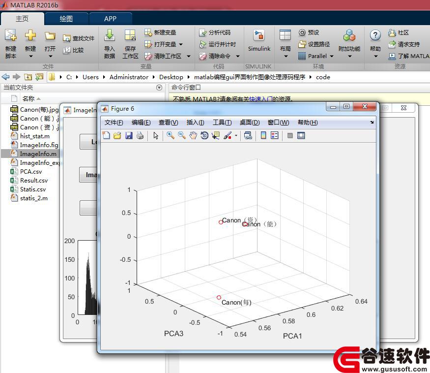Image resolution: width=430 pixels, height=373 pixels.
Task: Click Save icon in Figure 6 toolbar
Action: coord(129,135)
